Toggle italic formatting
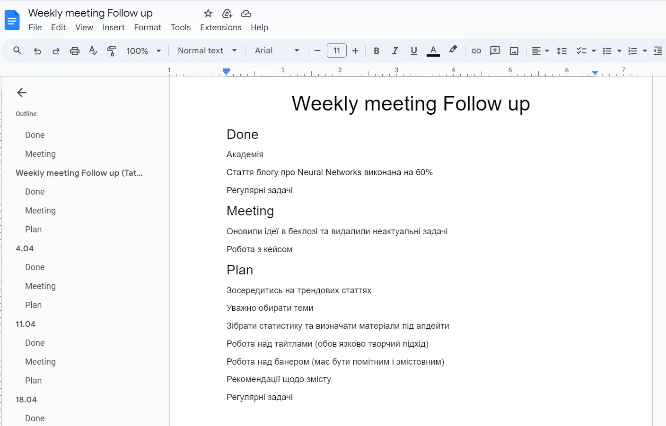The width and height of the screenshot is (666, 426). click(x=395, y=51)
